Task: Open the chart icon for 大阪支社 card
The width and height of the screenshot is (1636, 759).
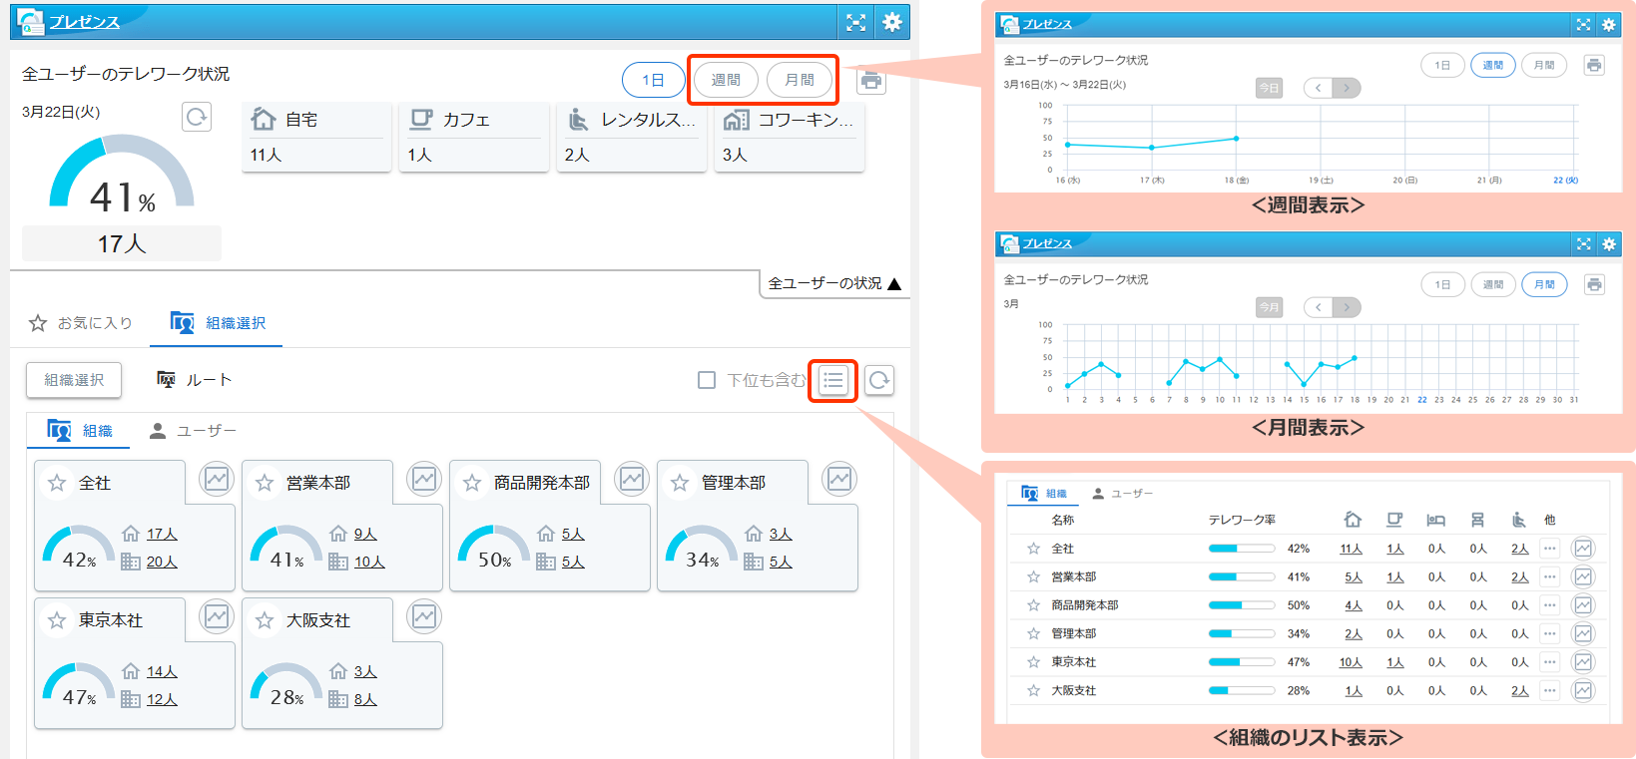Action: tap(424, 617)
